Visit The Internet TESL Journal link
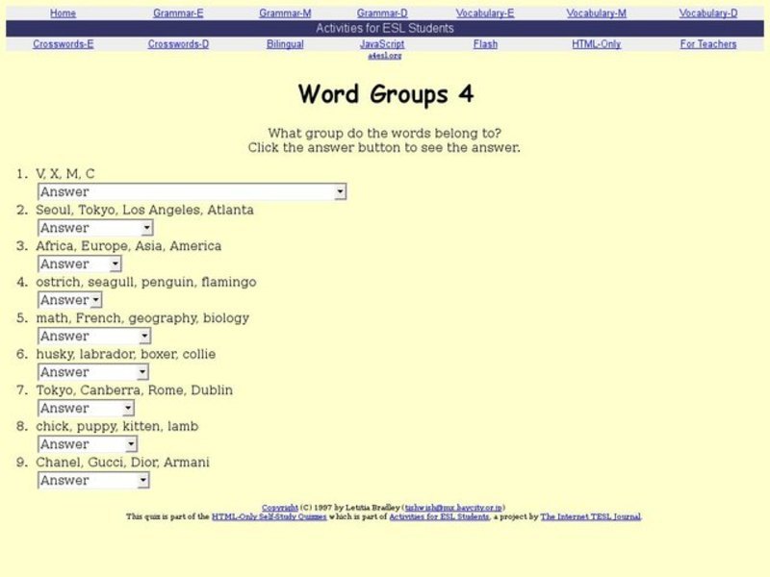The width and height of the screenshot is (770, 577). tap(591, 515)
